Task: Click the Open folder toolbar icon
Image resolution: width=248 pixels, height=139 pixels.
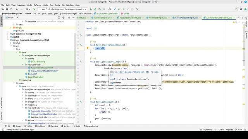Action: (3, 9)
